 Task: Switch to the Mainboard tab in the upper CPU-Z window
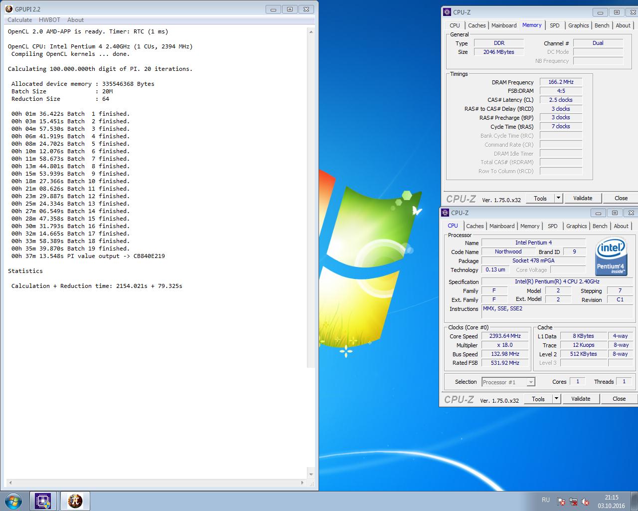point(504,25)
